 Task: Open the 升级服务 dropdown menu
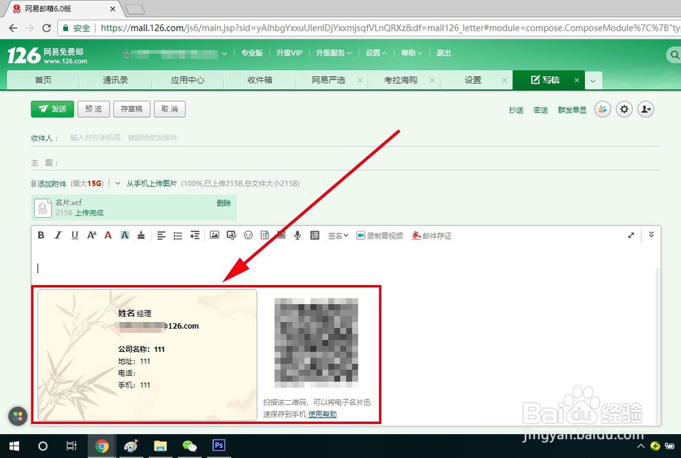coord(334,53)
